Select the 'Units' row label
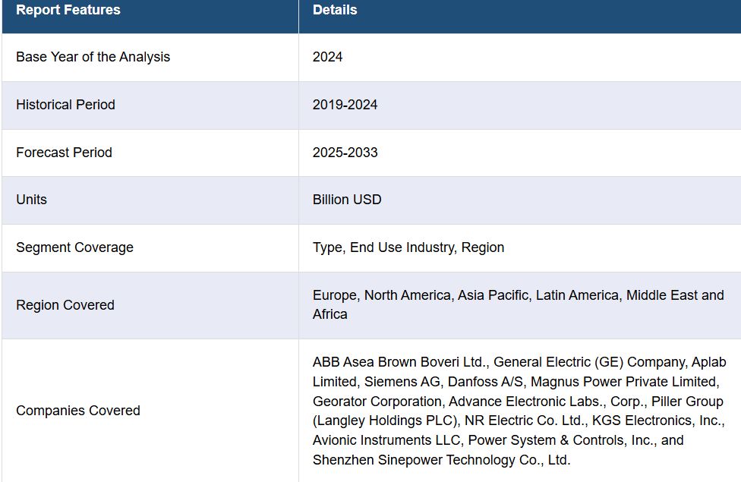 32,200
